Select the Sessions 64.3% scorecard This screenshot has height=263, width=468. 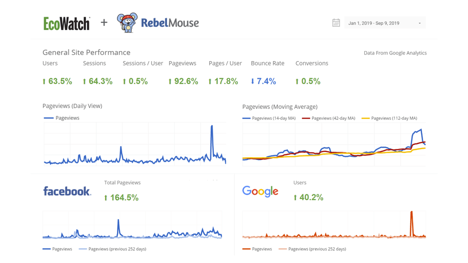point(97,82)
